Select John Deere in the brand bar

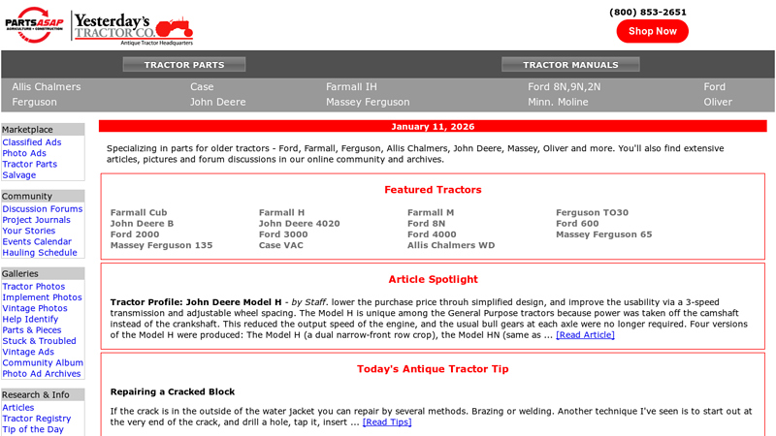(x=217, y=102)
